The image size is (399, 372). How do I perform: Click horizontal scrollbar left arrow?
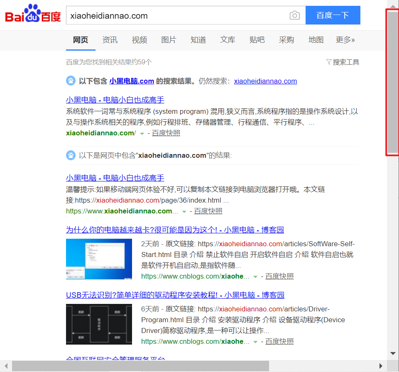point(6,366)
